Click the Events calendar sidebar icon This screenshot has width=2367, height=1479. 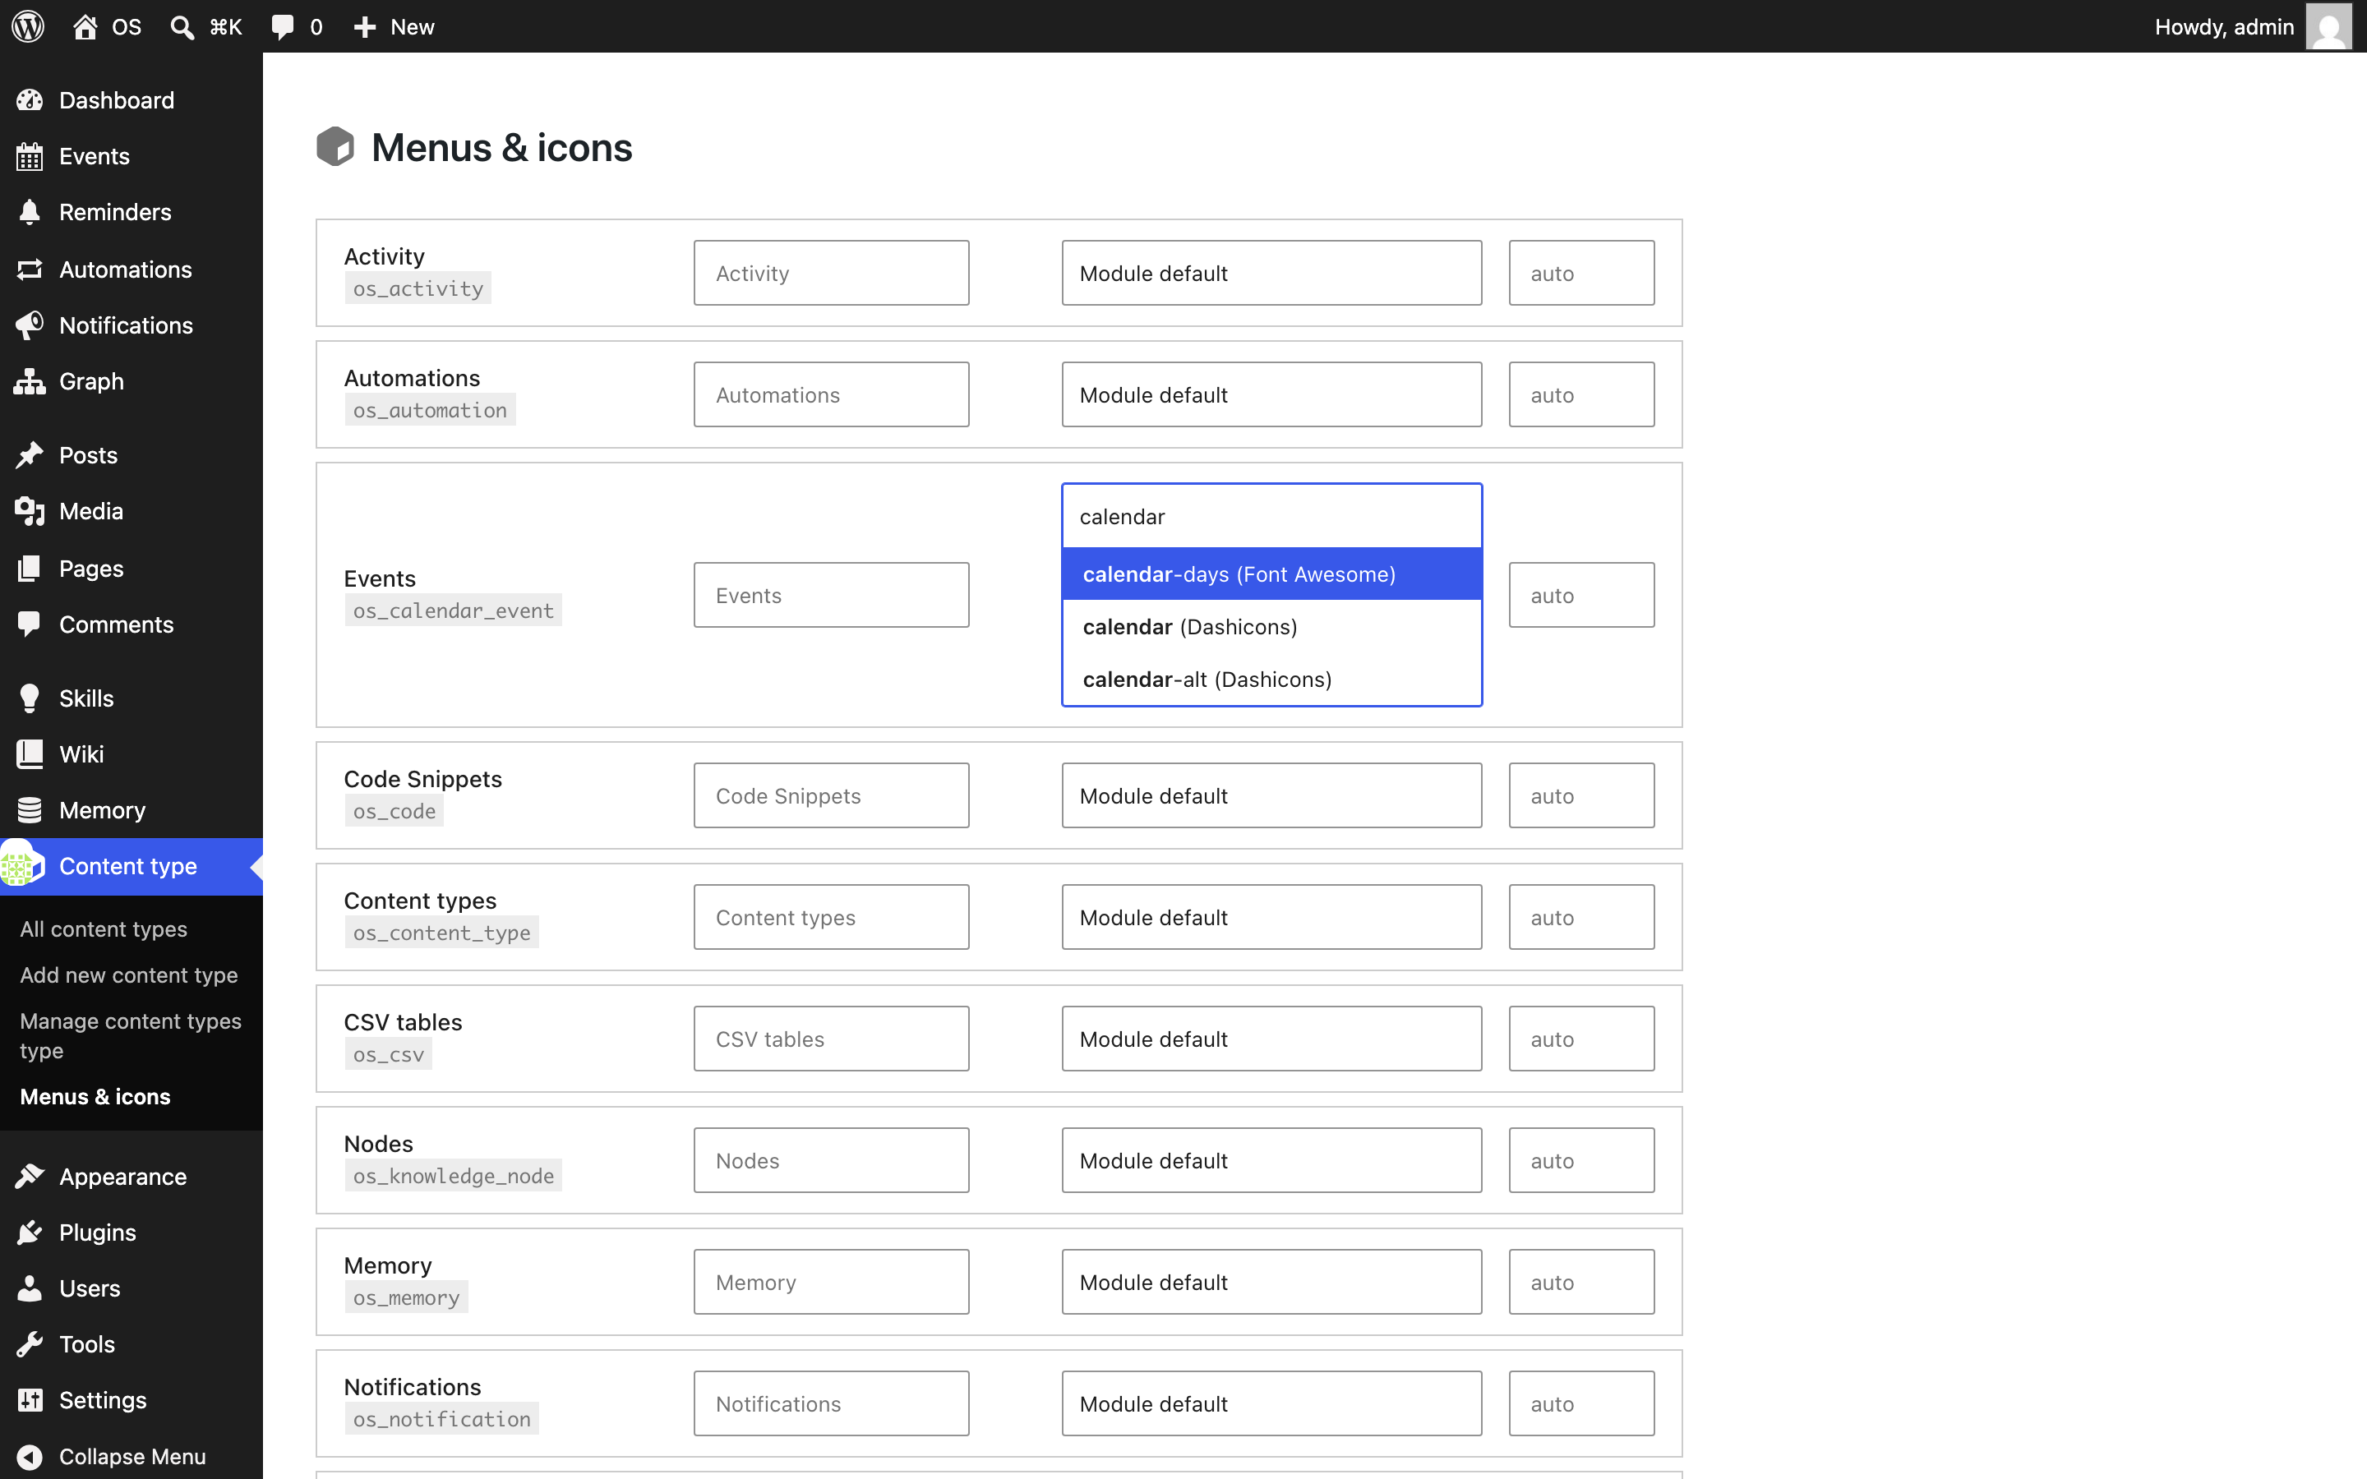coord(30,156)
